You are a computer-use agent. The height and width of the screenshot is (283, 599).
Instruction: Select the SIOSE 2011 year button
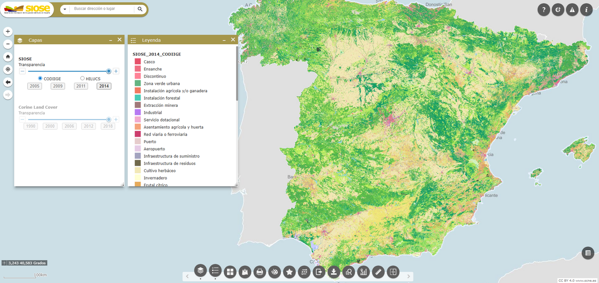click(81, 86)
